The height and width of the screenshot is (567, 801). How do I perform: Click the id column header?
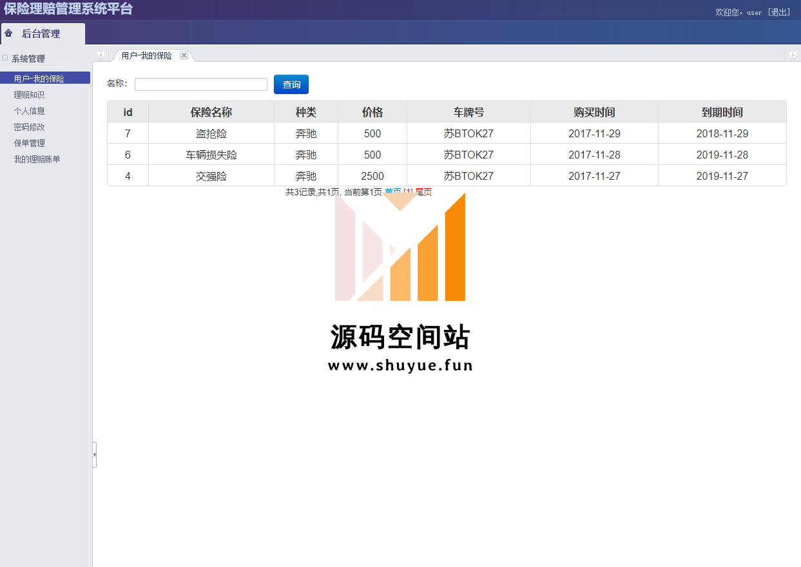tap(128, 112)
